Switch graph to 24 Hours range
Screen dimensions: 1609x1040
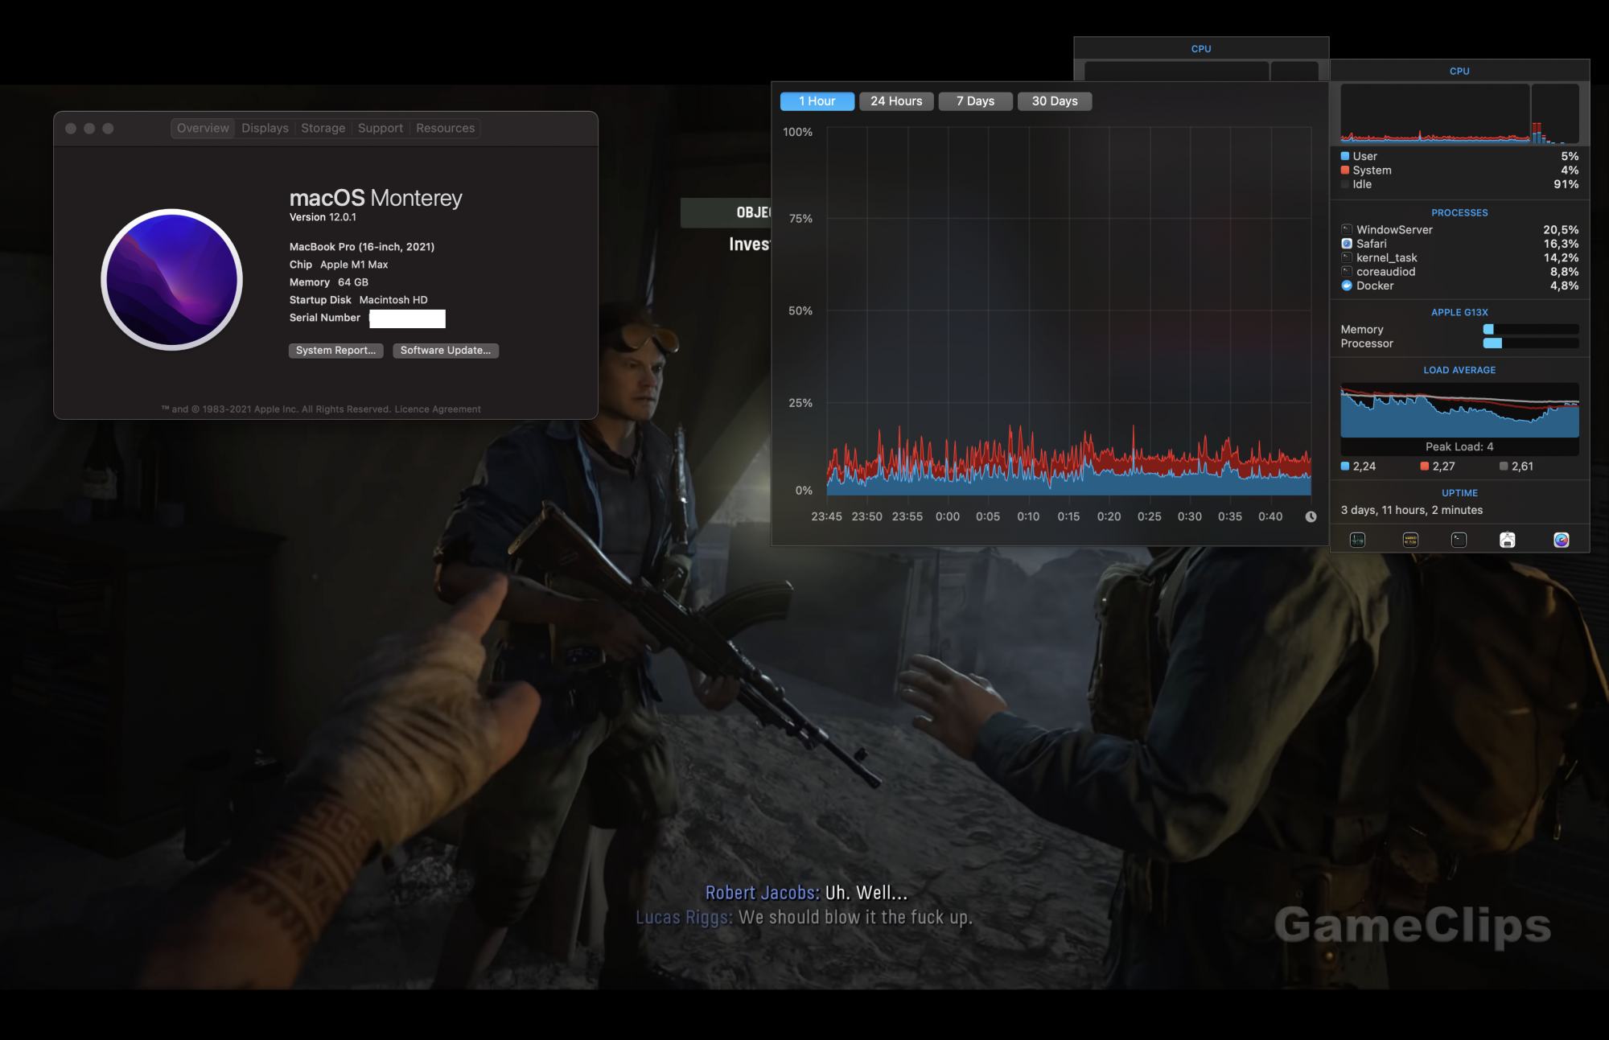coord(896,101)
